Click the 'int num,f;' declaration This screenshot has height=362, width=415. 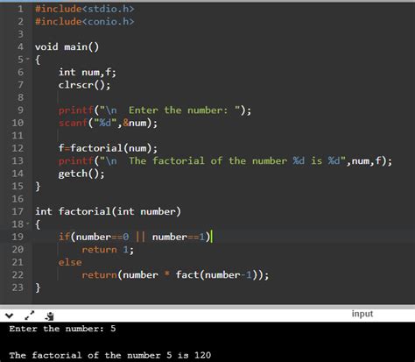(88, 72)
